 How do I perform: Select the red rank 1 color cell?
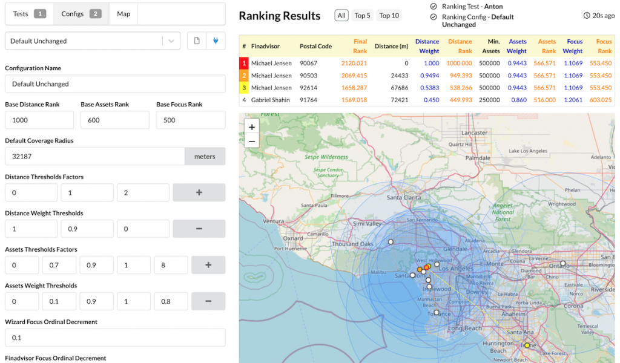[244, 63]
